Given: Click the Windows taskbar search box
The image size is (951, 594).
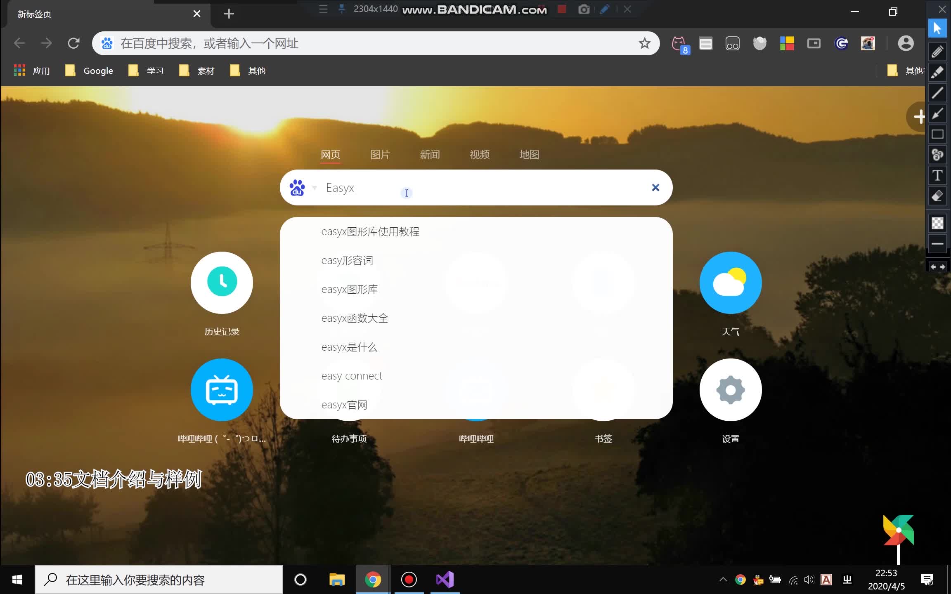Looking at the screenshot, I should coord(159,580).
